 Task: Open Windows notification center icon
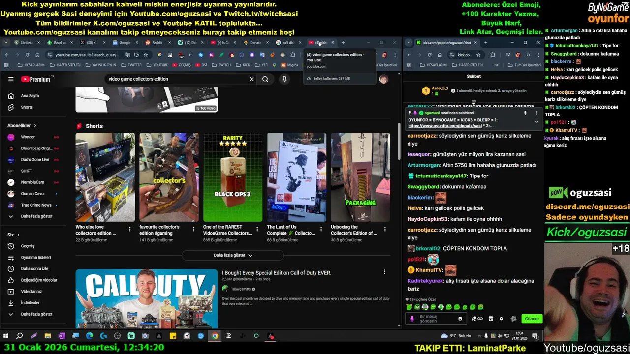click(x=535, y=336)
